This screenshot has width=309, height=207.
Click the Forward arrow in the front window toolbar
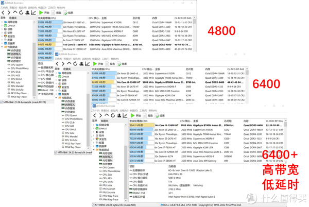(x=100, y=116)
